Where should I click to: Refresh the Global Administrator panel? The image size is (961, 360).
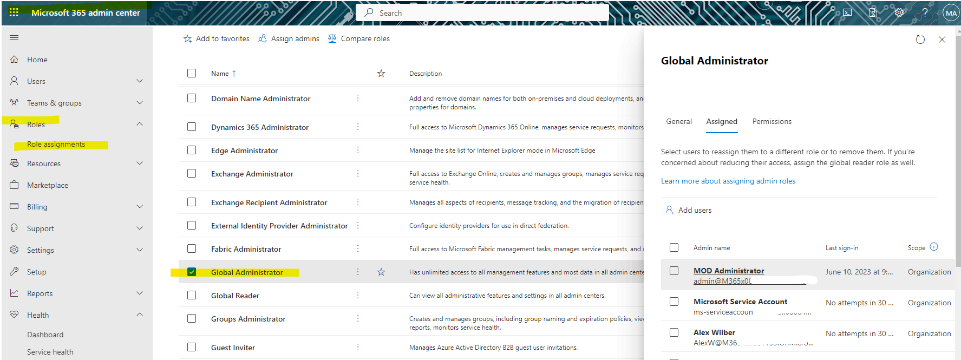[x=920, y=40]
